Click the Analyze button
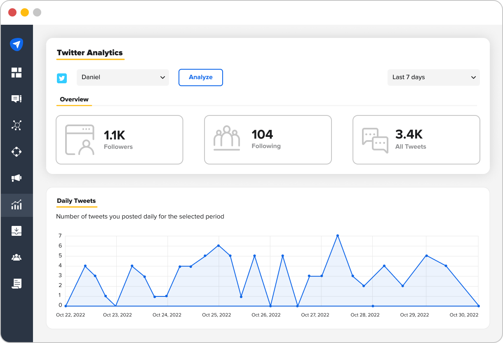 [201, 78]
